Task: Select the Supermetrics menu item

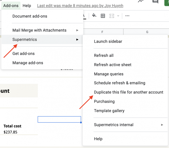Action: pyautogui.click(x=42, y=39)
